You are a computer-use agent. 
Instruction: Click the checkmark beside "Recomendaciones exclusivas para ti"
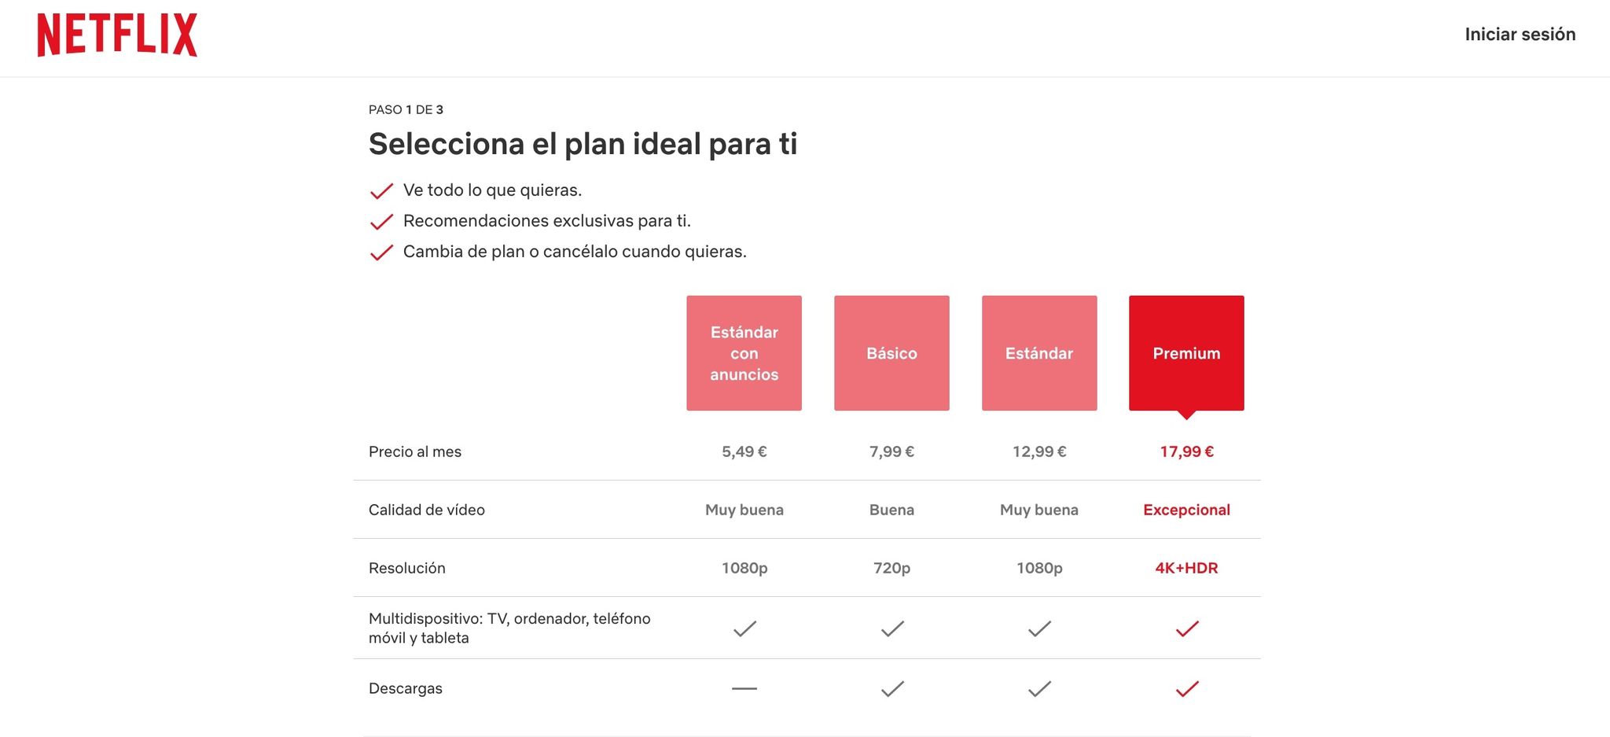(x=380, y=221)
